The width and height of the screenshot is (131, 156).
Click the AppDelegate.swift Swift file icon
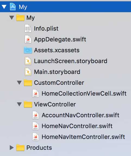coord(28,39)
